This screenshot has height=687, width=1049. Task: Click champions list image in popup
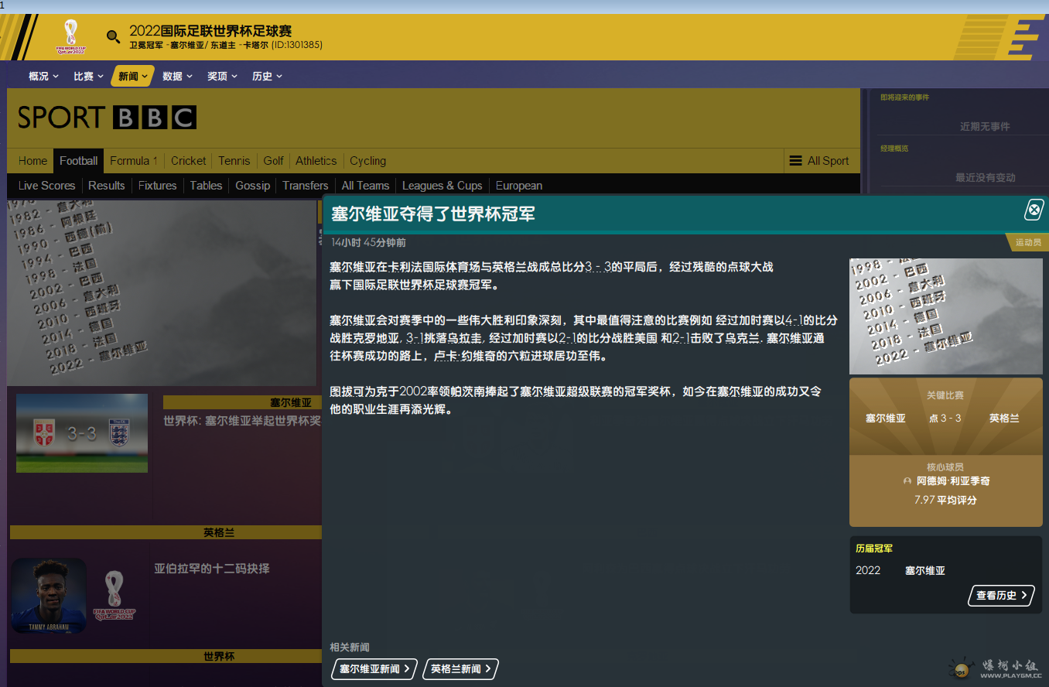(946, 316)
